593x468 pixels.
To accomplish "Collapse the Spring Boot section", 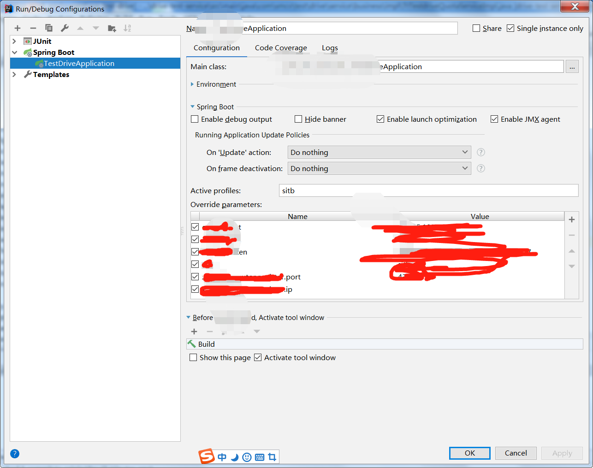I will tap(192, 107).
